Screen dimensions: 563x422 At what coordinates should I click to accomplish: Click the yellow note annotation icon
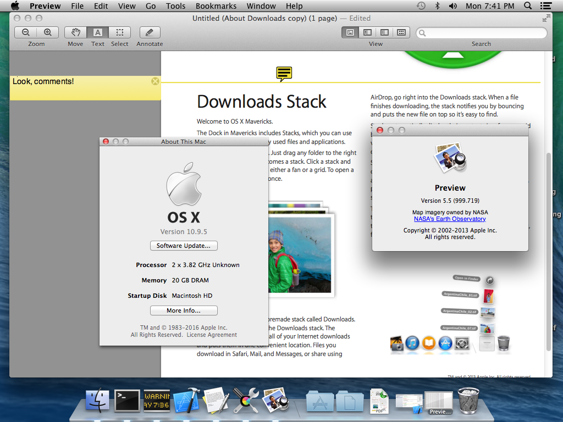point(284,74)
